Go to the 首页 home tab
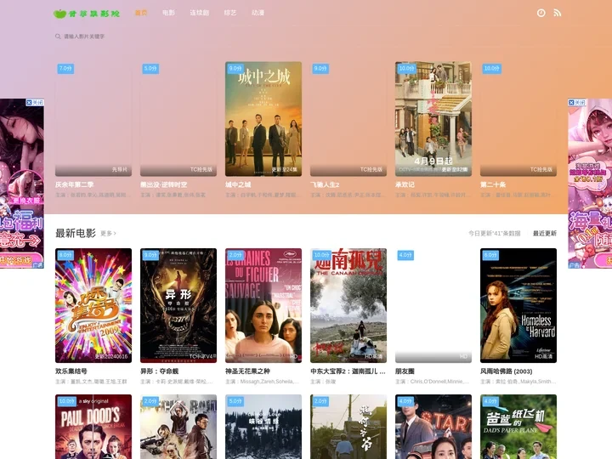This screenshot has height=459, width=612. coord(141,13)
